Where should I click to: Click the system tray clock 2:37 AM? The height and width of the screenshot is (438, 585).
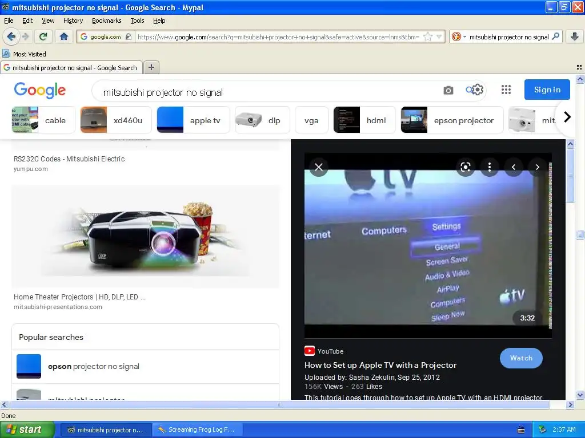564,429
